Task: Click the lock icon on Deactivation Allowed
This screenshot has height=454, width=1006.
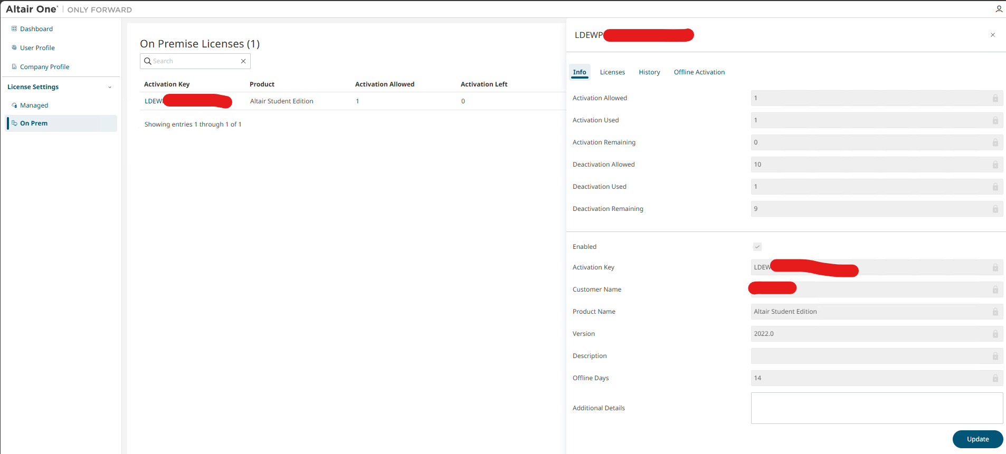Action: [x=995, y=165]
